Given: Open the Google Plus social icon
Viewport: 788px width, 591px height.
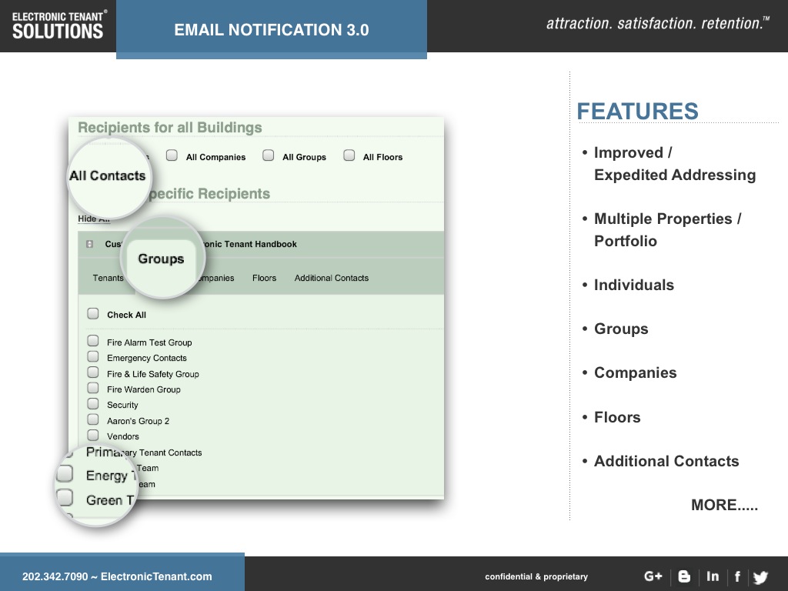Looking at the screenshot, I should (x=653, y=576).
